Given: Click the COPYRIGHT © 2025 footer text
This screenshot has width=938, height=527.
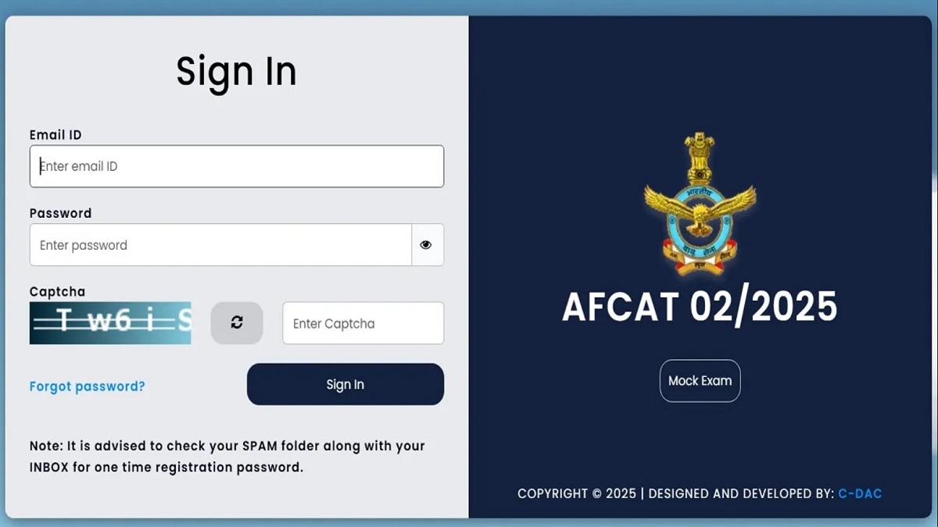Looking at the screenshot, I should coord(575,493).
